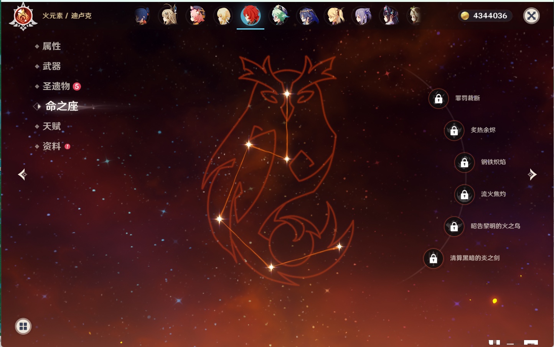View the 清算黑暗的炎之剑 constellation label
Viewport: 554px width, 347px height.
coord(475,258)
